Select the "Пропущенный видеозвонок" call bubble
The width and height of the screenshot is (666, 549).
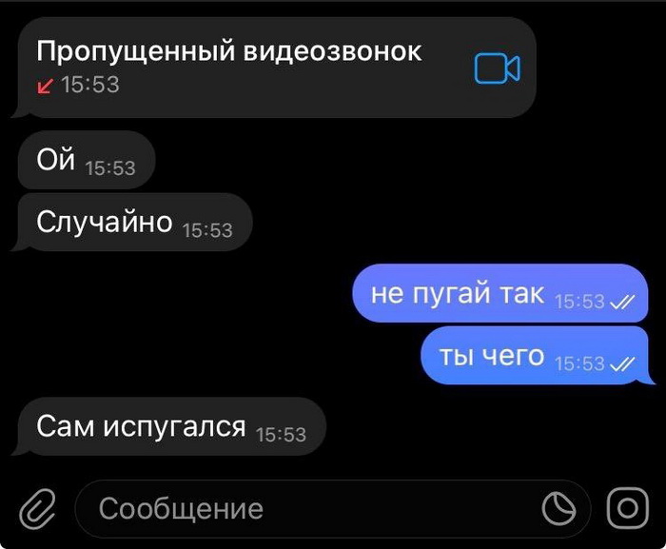tap(275, 68)
